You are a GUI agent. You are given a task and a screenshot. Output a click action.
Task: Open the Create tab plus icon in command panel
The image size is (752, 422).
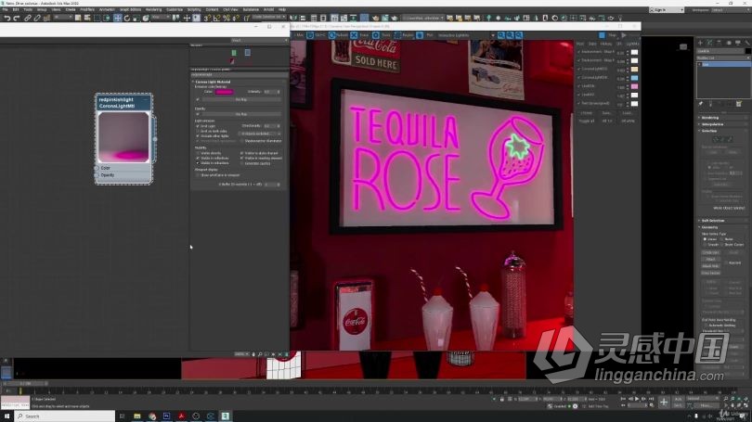[700, 43]
